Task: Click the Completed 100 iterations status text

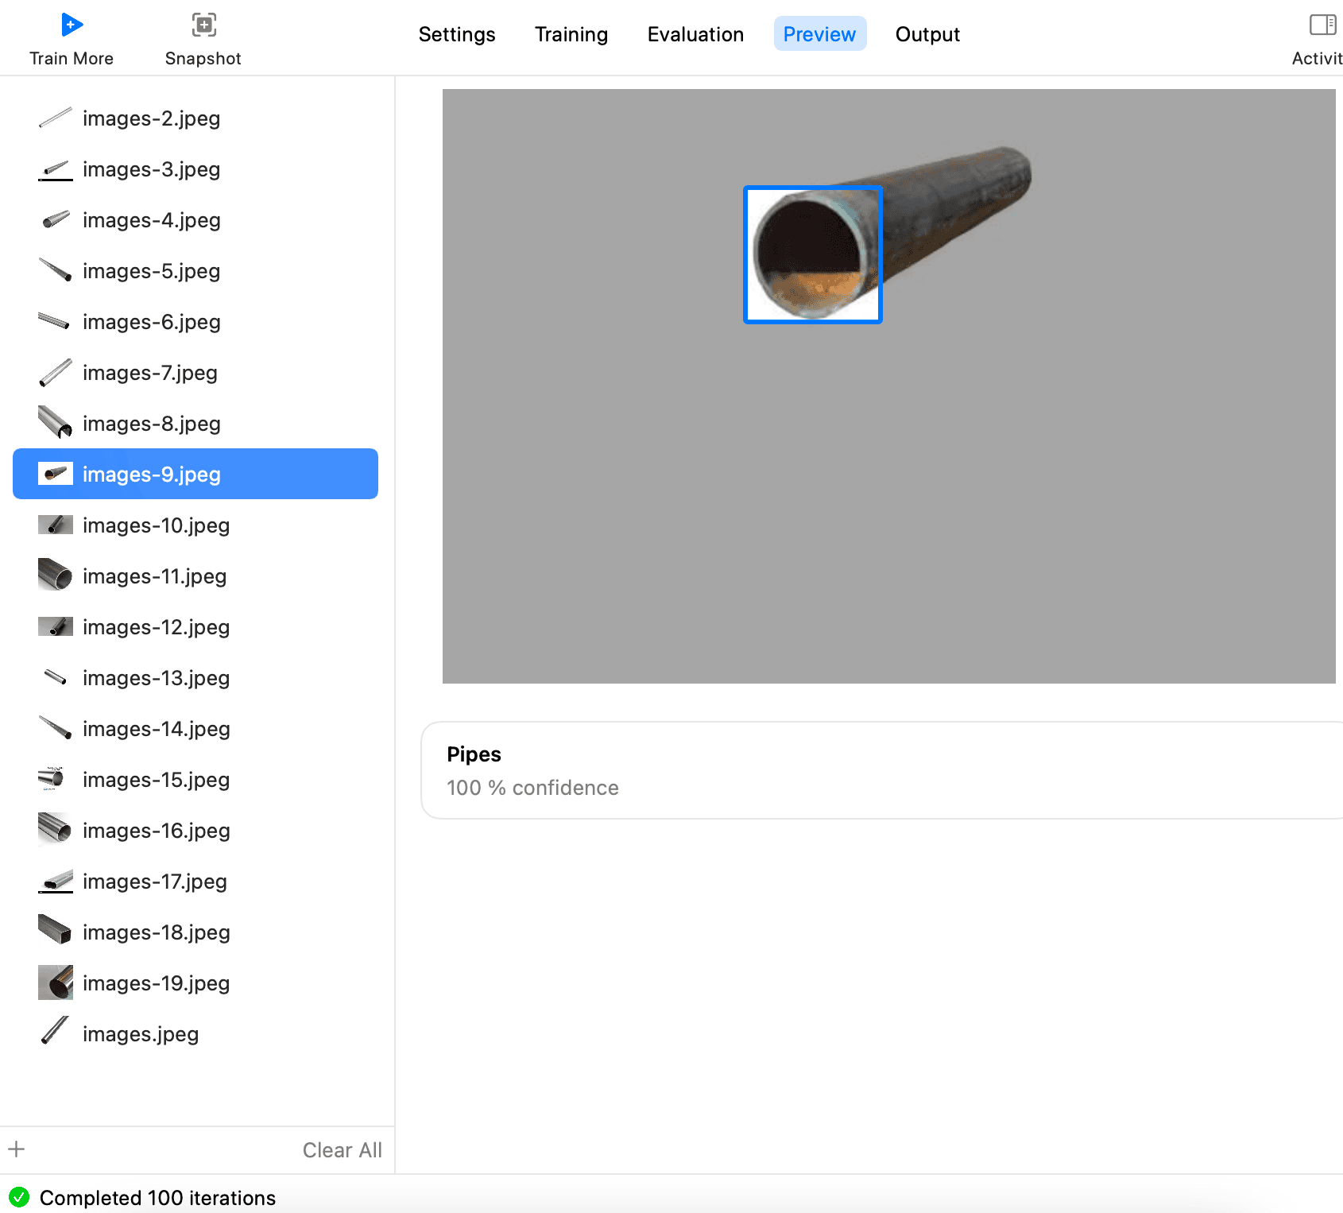Action: (x=157, y=1198)
